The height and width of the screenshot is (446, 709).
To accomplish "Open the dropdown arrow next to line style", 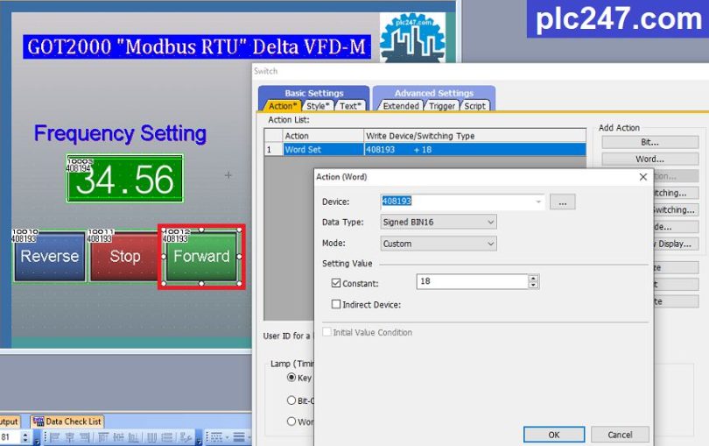I will (x=227, y=437).
